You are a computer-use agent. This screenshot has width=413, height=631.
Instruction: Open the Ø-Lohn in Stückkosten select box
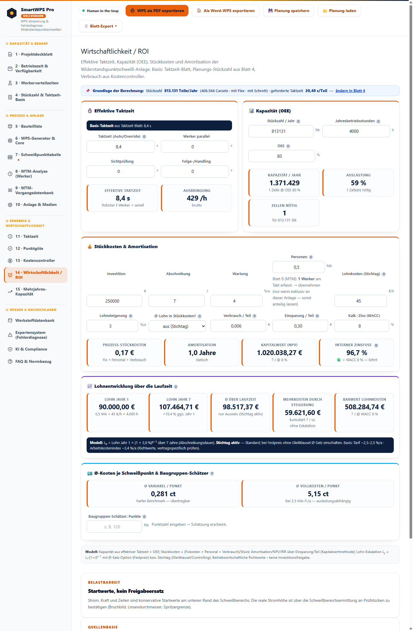(x=177, y=326)
